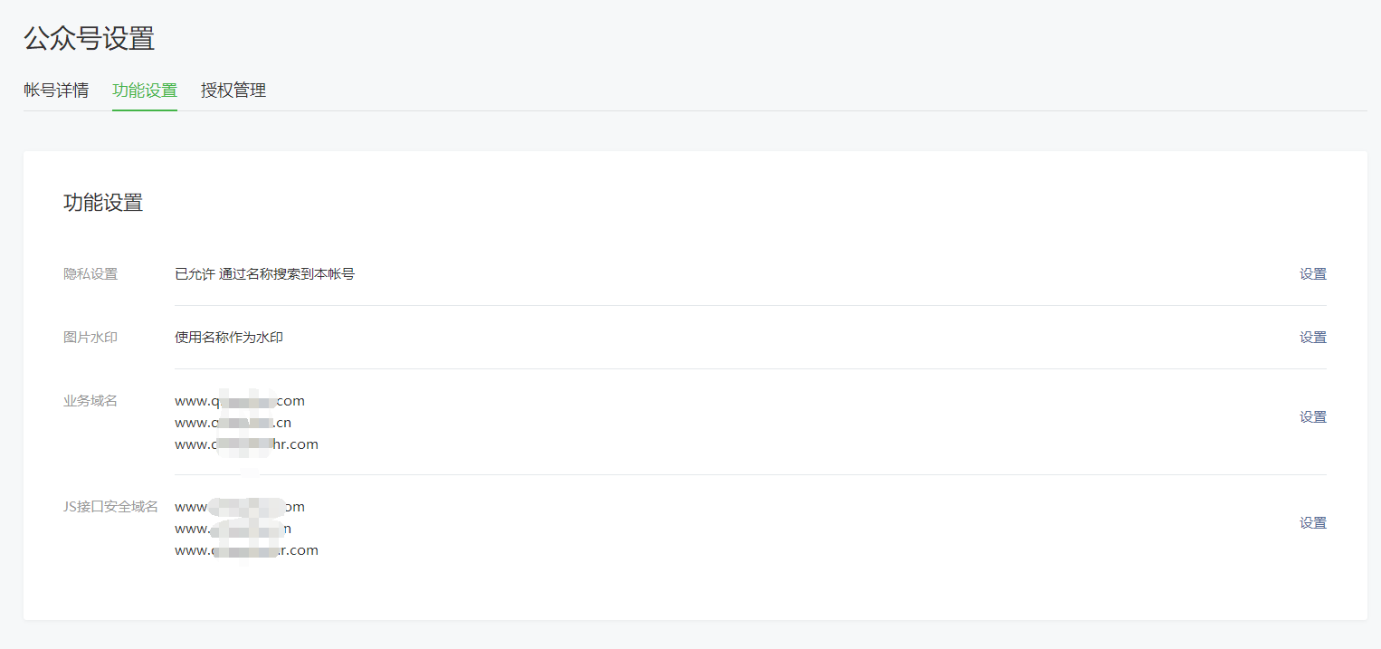
Task: Click first domain under JS接口安全域名
Action: pos(240,507)
